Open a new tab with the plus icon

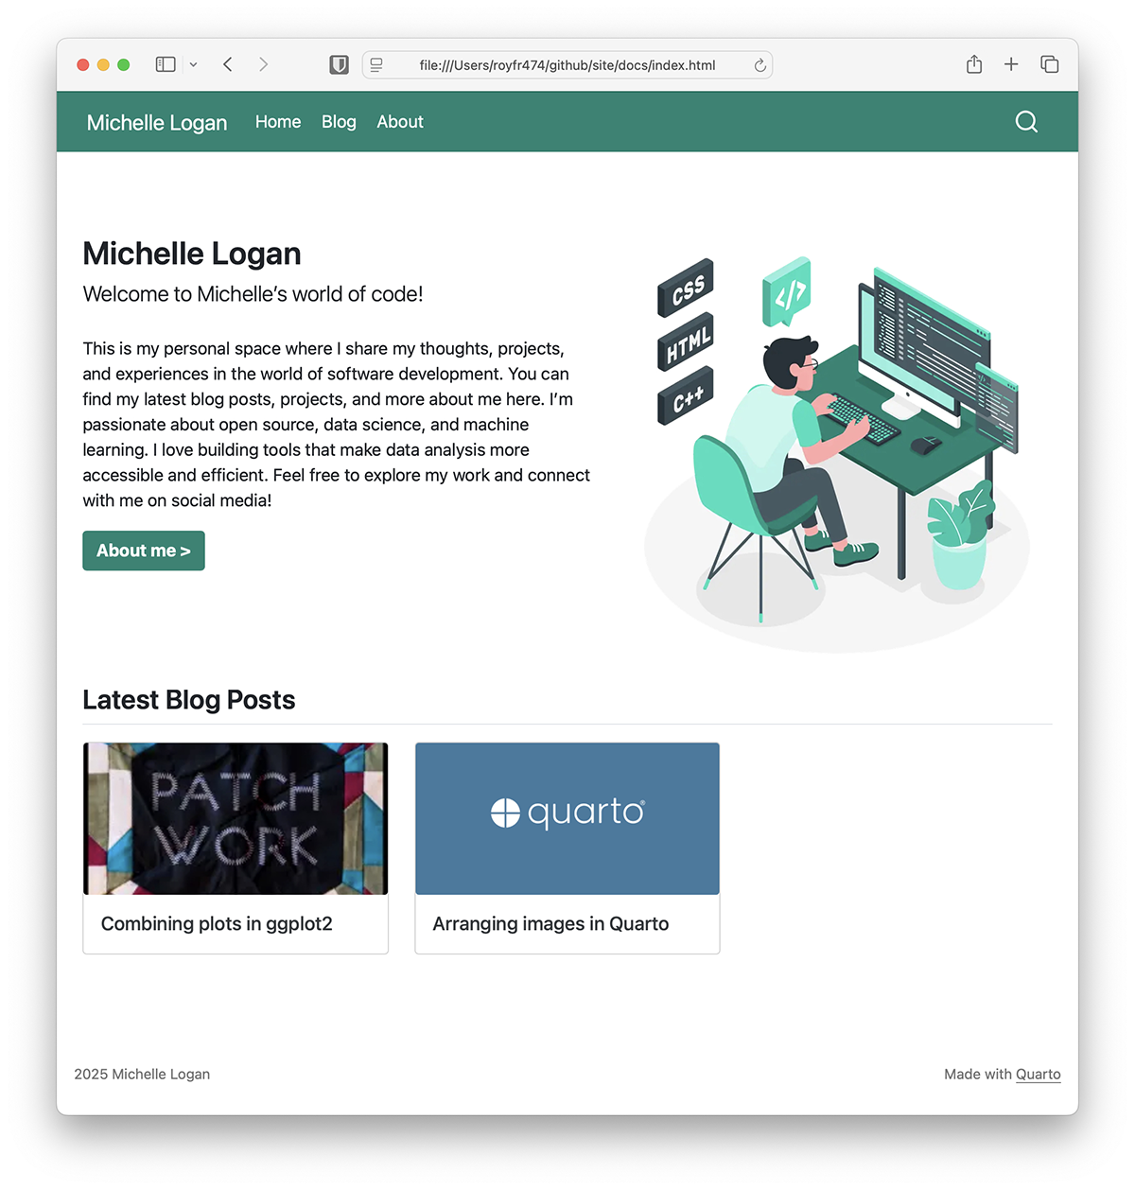pyautogui.click(x=1011, y=64)
